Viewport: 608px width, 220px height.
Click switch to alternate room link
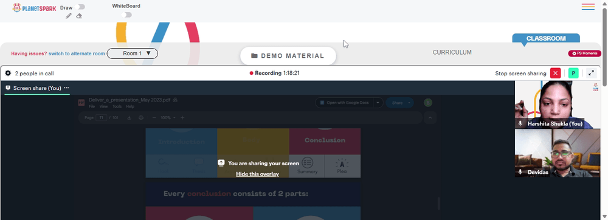tap(77, 53)
